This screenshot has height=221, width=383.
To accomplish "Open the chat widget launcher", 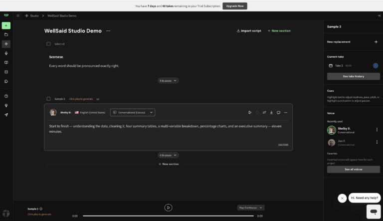I will click(374, 212).
